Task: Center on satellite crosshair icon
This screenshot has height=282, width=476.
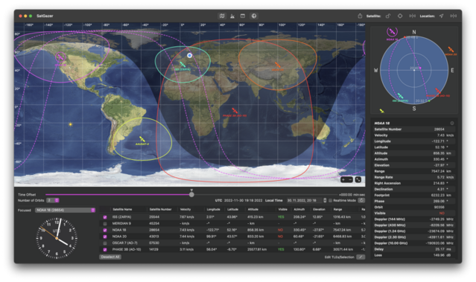Action: (400, 16)
